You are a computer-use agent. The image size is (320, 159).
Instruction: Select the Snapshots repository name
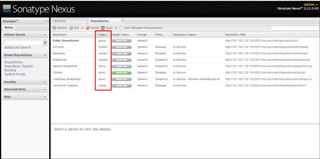[x=59, y=60]
